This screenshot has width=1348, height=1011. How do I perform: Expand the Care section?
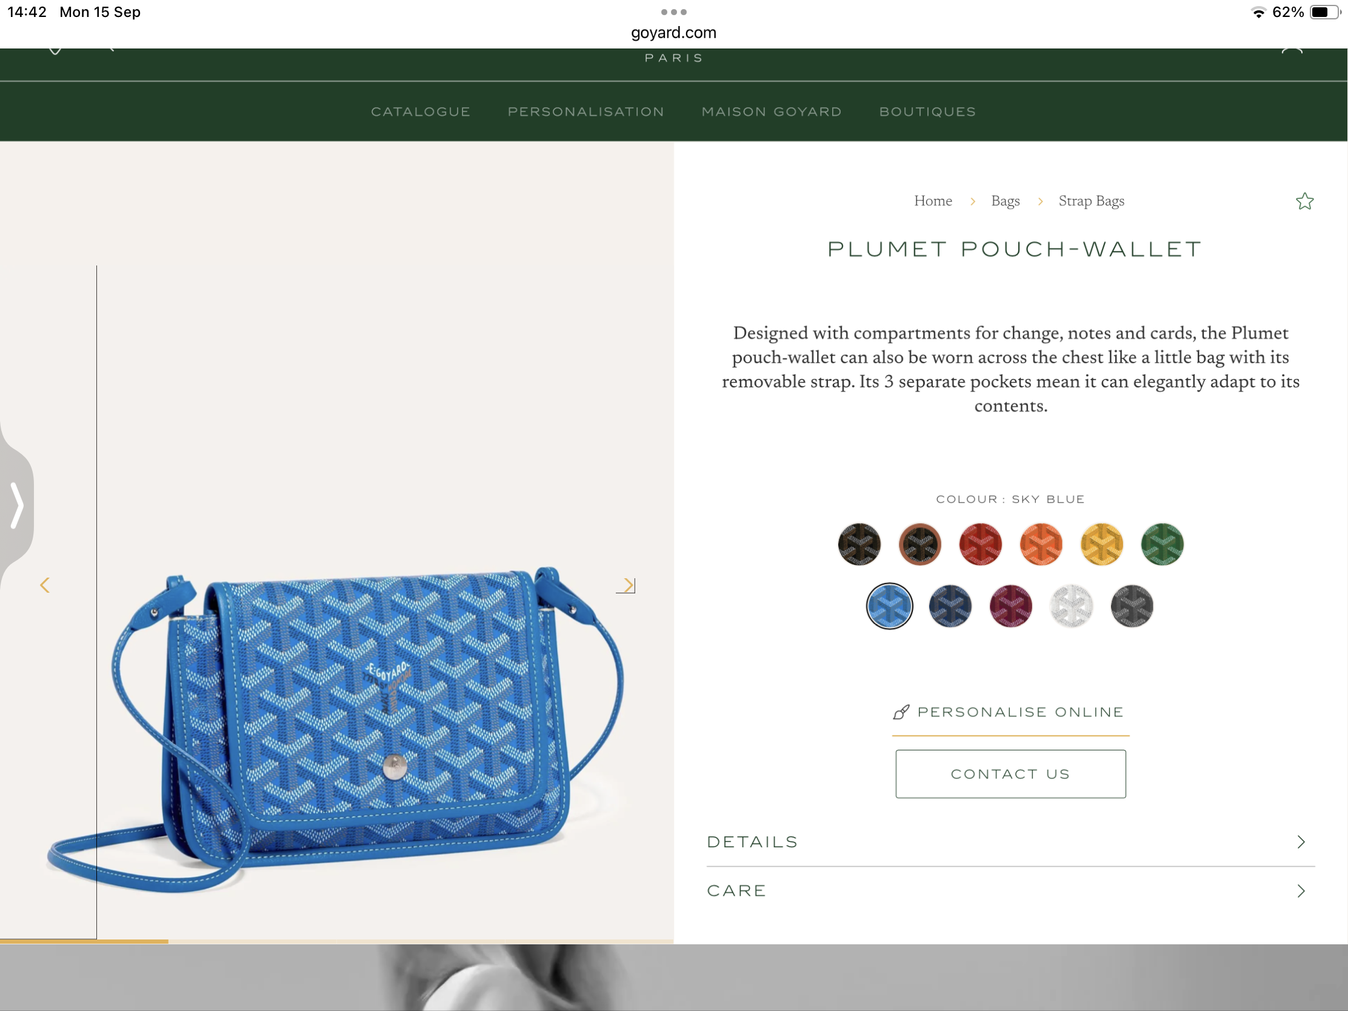click(x=1010, y=891)
